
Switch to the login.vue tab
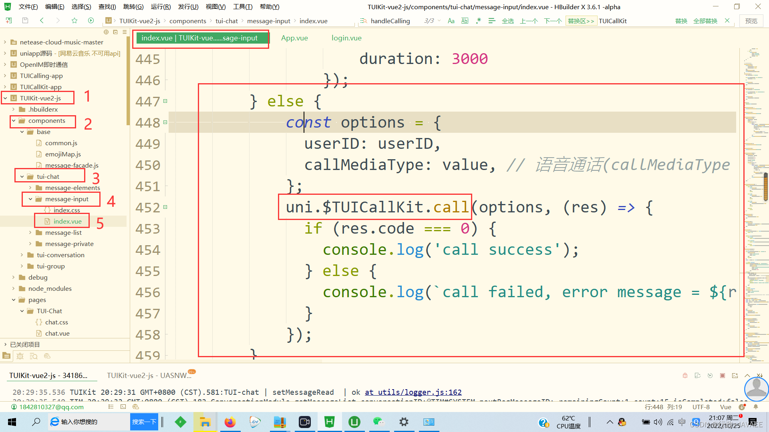(346, 38)
